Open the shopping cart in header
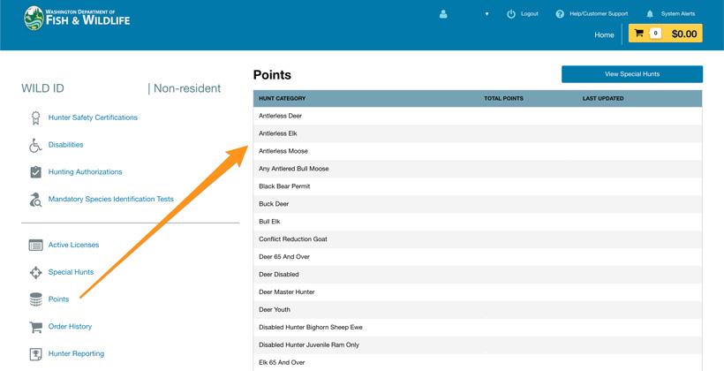 (665, 34)
